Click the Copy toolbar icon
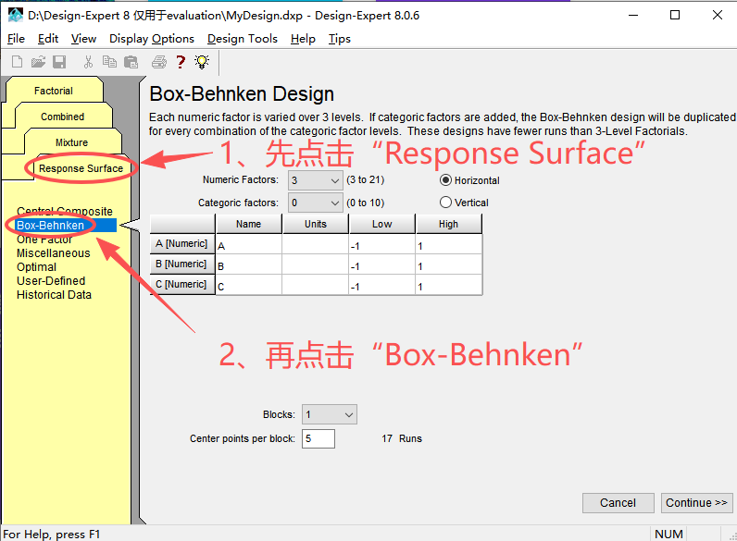Image resolution: width=737 pixels, height=541 pixels. tap(110, 62)
